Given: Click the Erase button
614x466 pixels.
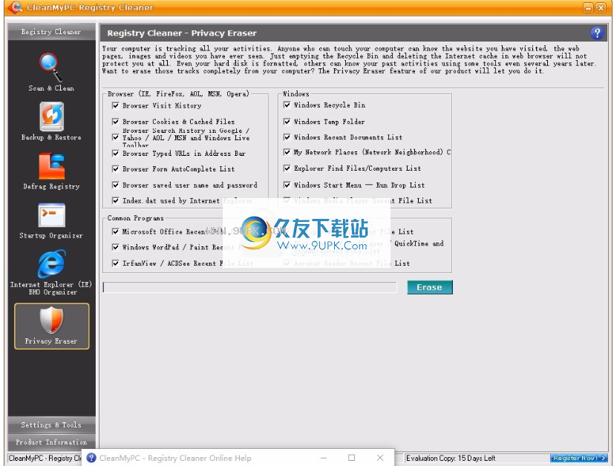Looking at the screenshot, I should [x=430, y=287].
